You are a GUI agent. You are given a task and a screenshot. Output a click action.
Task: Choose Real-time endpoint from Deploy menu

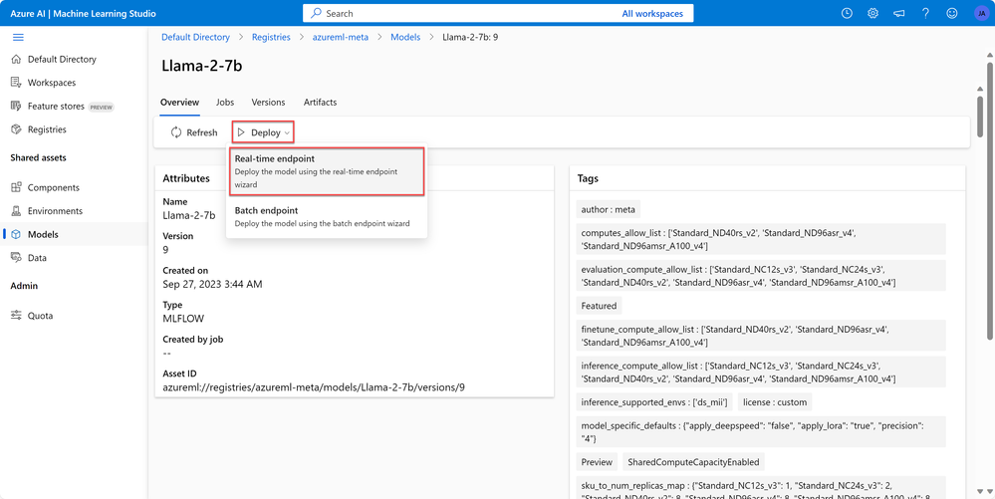click(x=326, y=171)
